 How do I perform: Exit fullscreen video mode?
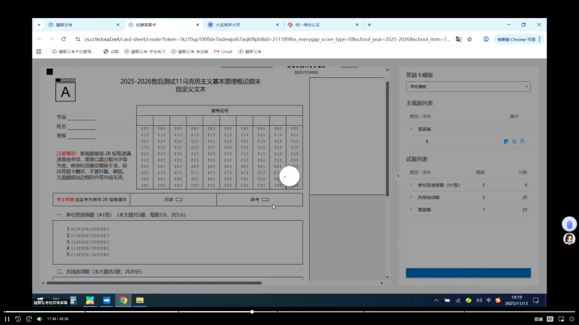572,319
